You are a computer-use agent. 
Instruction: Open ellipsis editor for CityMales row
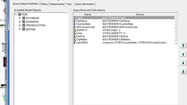176,39
